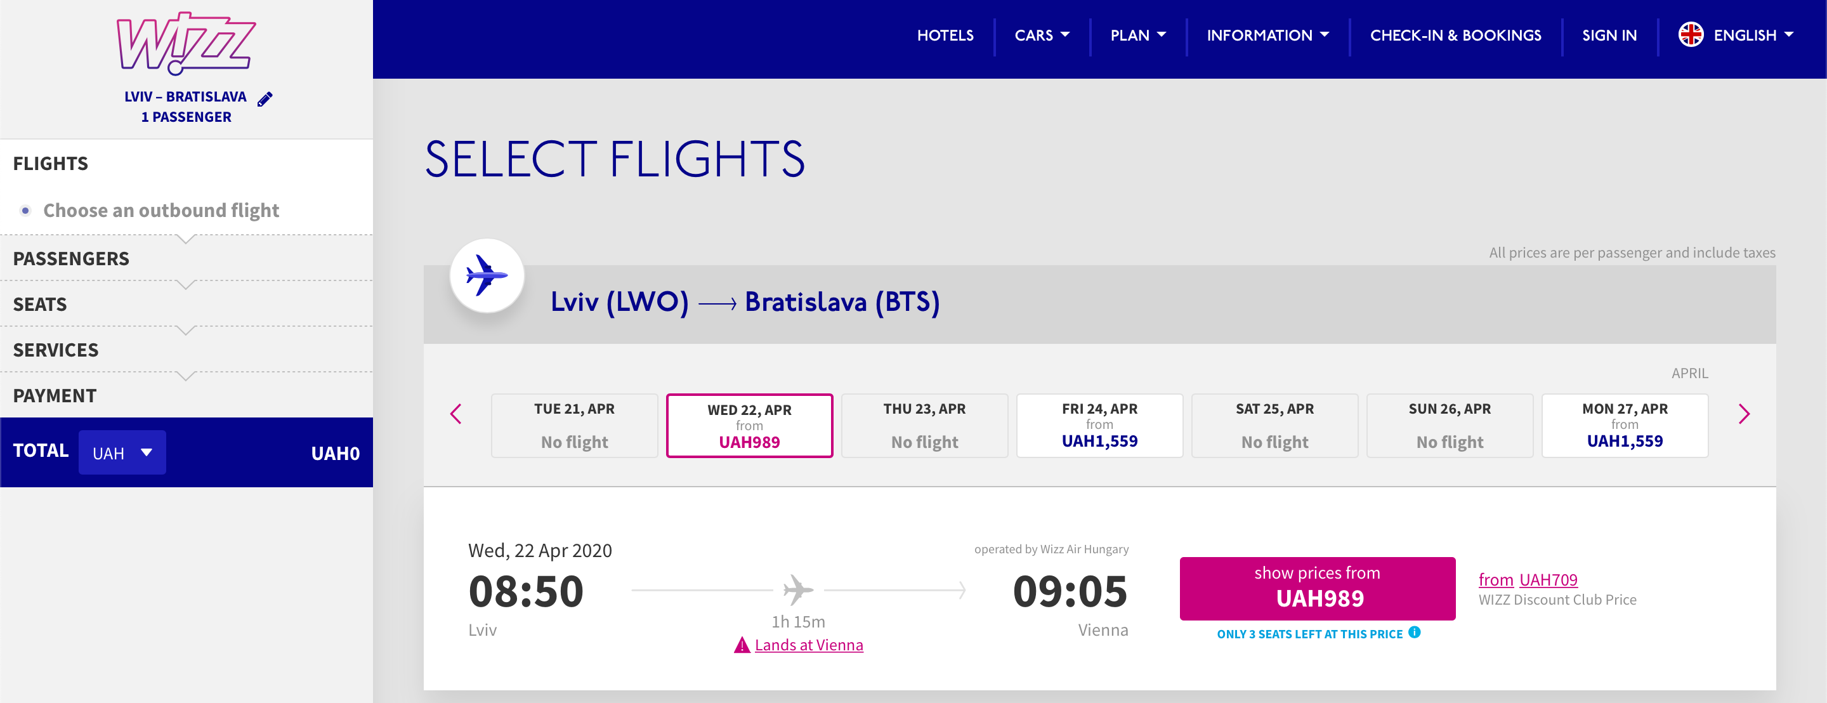Show previous dates with the left arrow
The width and height of the screenshot is (1827, 703).
pos(456,414)
